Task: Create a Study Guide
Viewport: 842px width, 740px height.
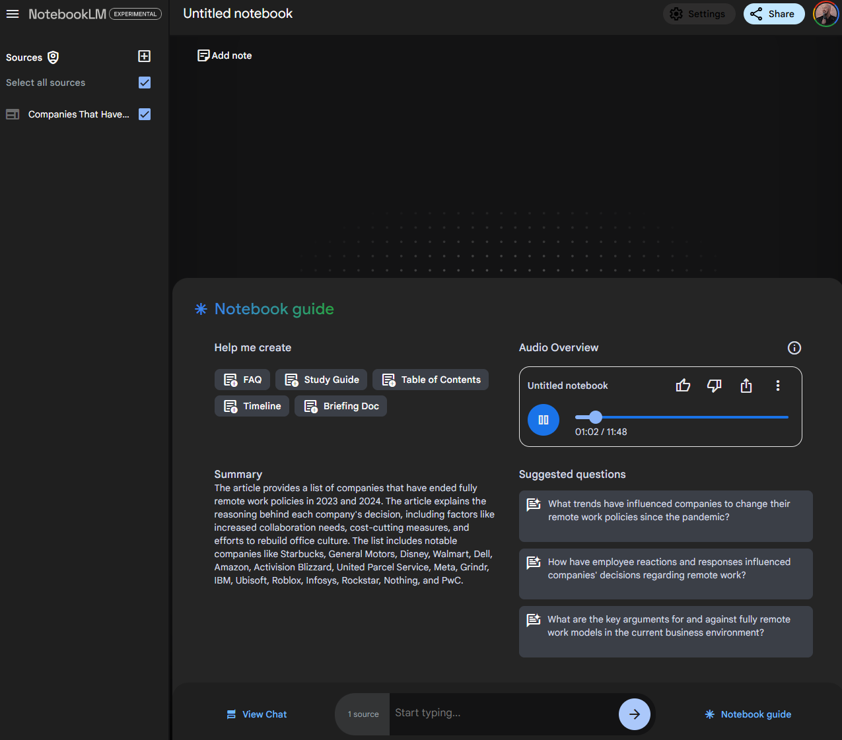Action: (321, 380)
